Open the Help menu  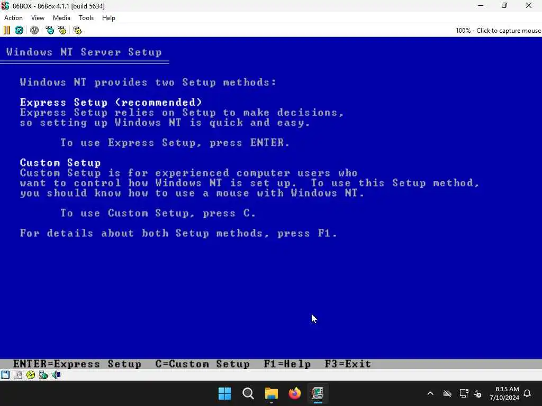point(109,18)
